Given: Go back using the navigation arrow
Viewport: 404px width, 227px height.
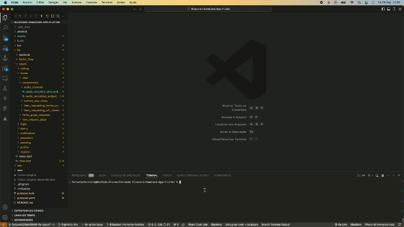Looking at the screenshot, I should [x=135, y=9].
